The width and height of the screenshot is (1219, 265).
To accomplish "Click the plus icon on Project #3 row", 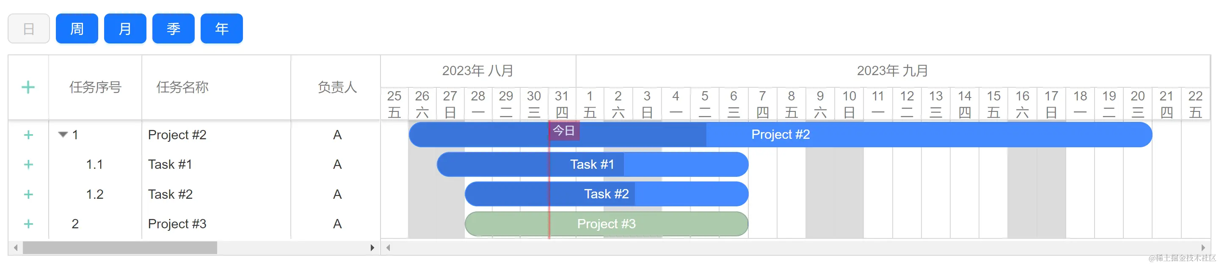I will coord(28,224).
